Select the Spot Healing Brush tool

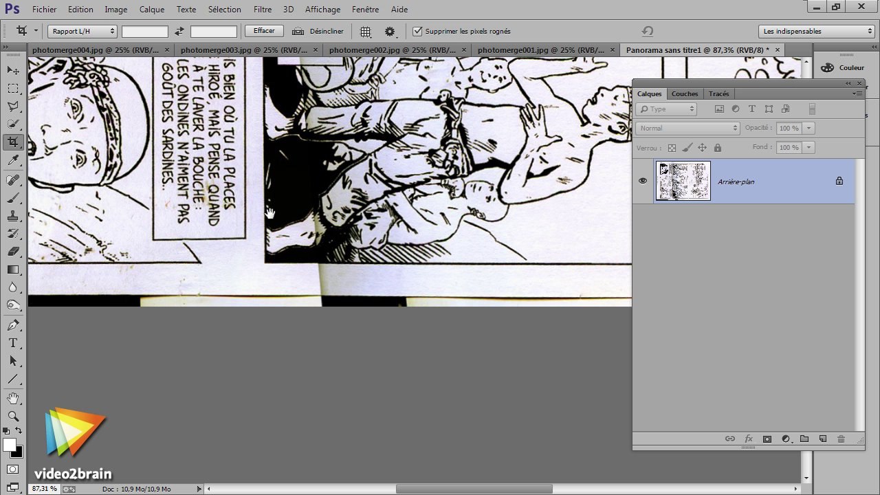[x=13, y=179]
